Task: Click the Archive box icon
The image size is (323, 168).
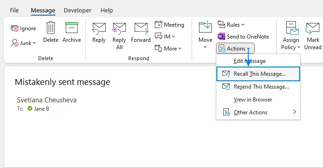Action: 72,28
